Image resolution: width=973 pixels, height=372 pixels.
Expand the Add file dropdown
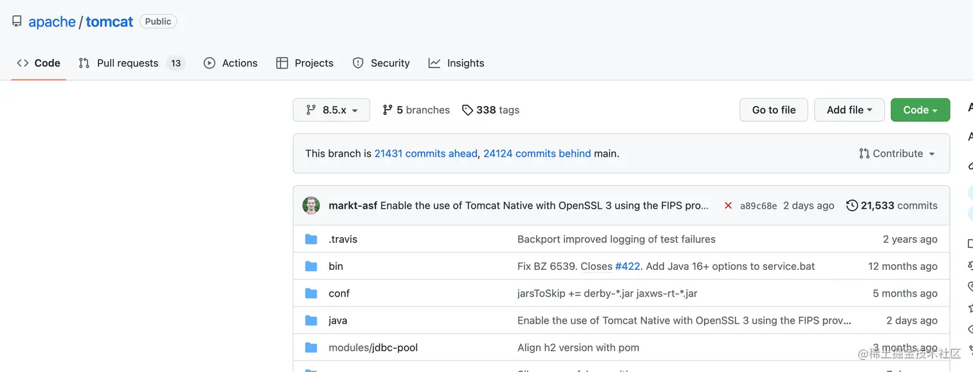[x=849, y=110]
